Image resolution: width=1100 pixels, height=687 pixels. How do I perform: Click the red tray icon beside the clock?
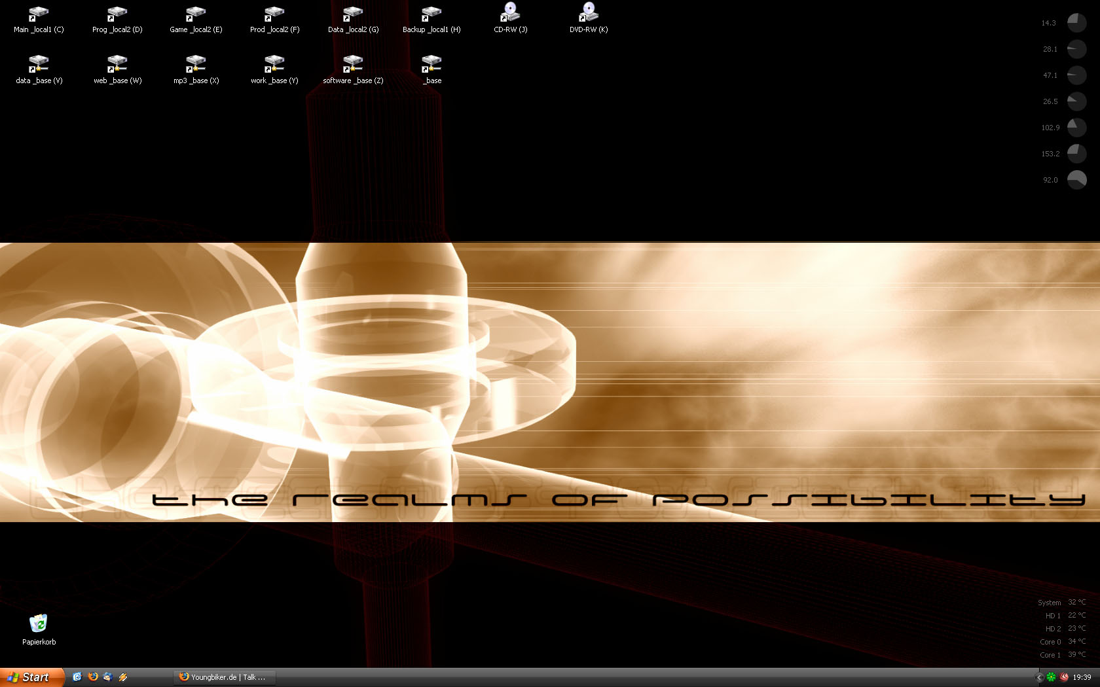click(1064, 677)
